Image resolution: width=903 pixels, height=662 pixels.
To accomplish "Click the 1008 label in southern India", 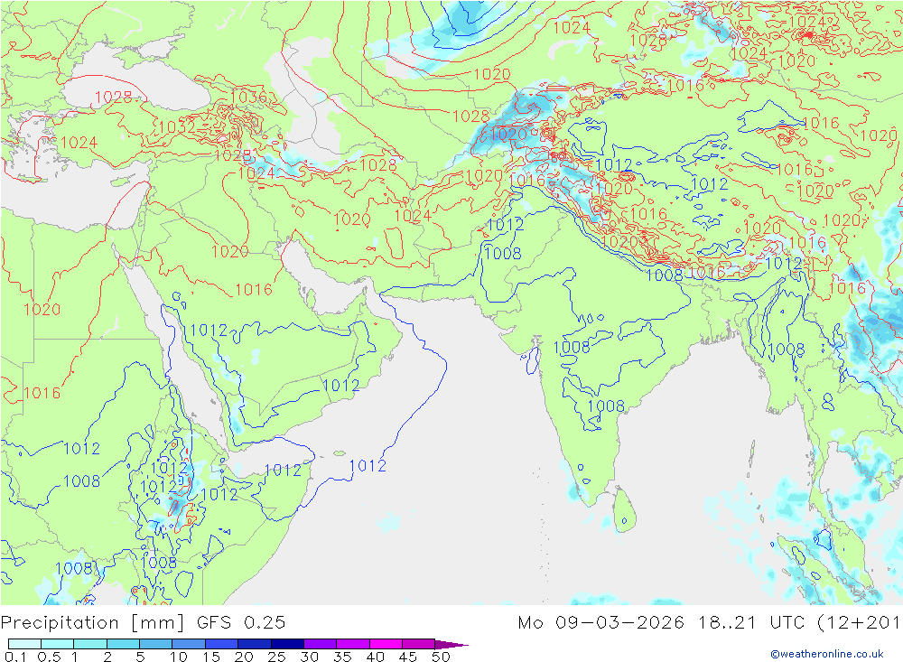I will [606, 406].
